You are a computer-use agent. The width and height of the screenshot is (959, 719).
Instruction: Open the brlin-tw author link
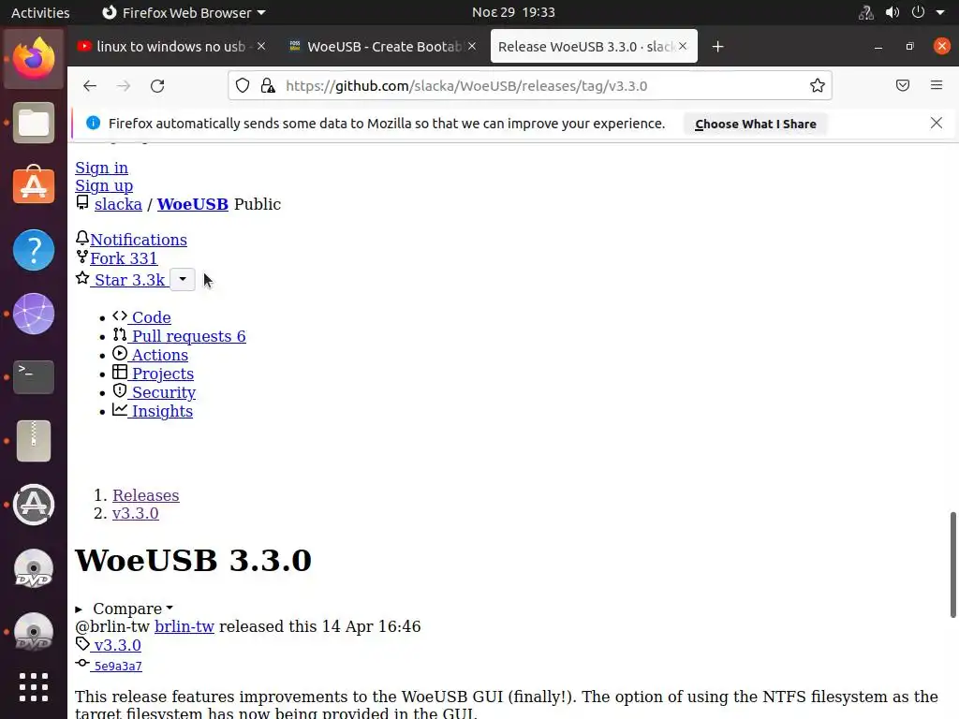184,626
